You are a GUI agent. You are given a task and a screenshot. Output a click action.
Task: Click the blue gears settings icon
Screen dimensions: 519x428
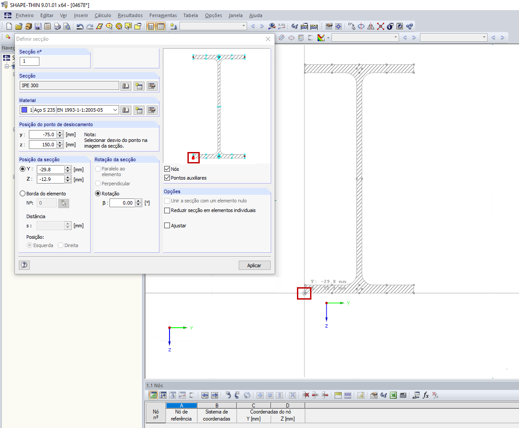[x=410, y=26]
